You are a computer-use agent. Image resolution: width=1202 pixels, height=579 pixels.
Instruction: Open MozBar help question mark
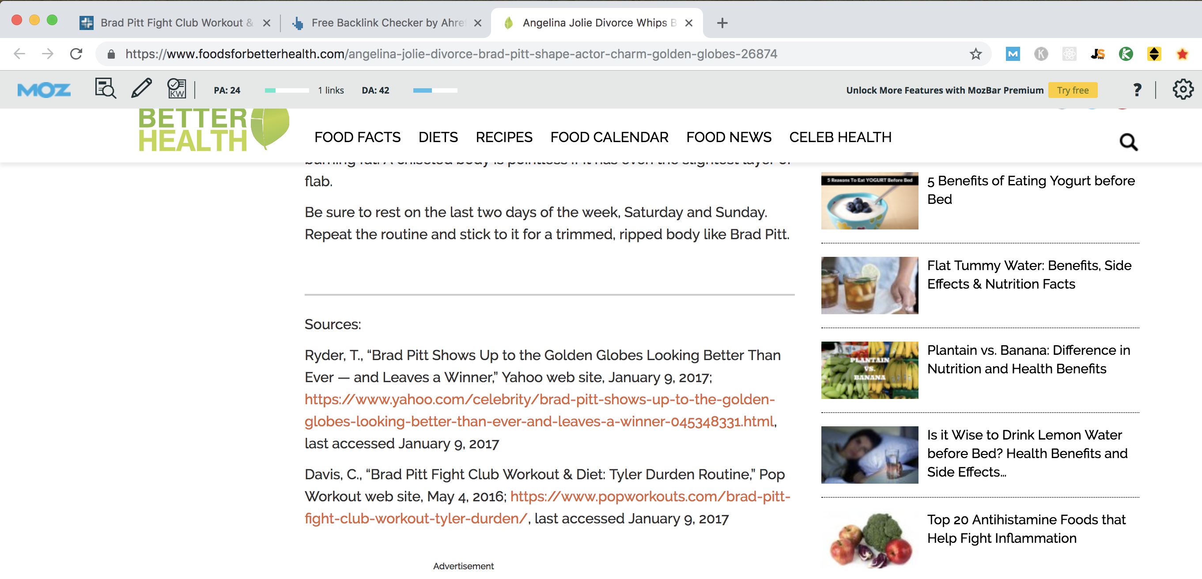point(1137,90)
